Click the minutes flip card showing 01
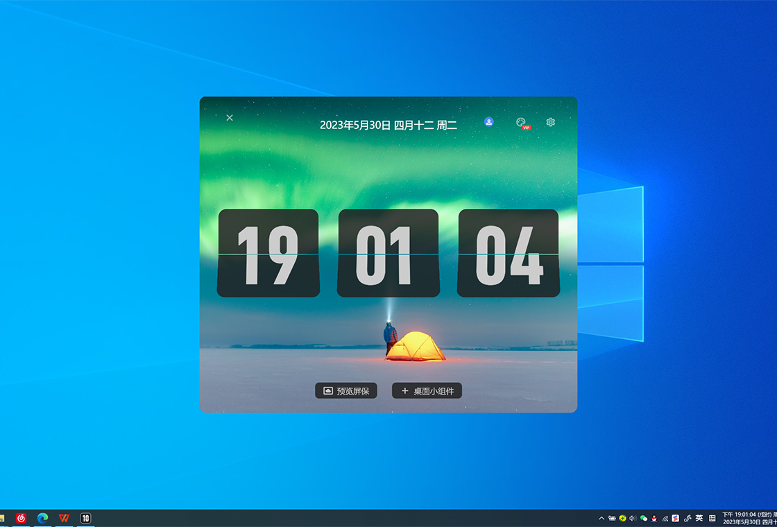777x527 pixels. (x=388, y=253)
